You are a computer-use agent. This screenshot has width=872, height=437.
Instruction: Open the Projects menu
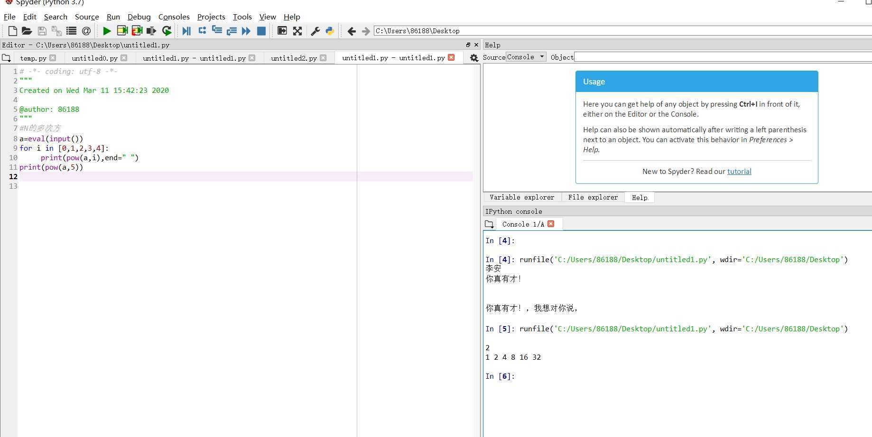click(x=211, y=17)
